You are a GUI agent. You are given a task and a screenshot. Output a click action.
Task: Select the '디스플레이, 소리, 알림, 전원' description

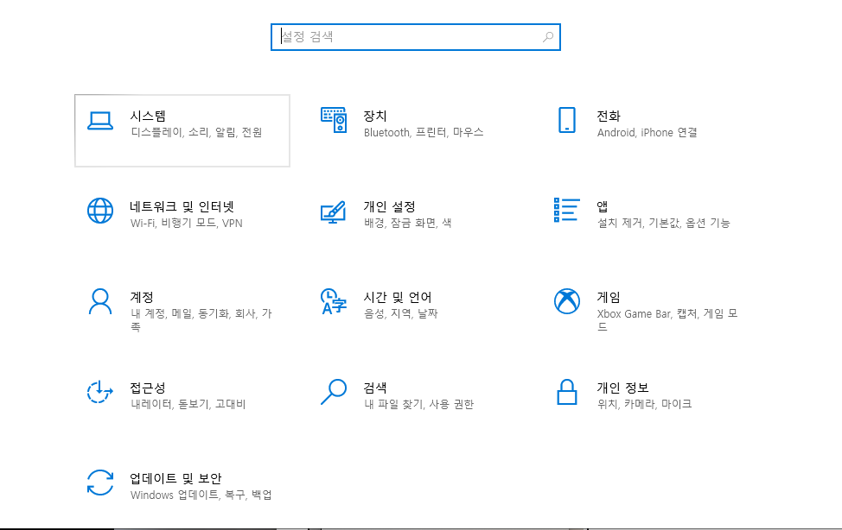coord(196,133)
